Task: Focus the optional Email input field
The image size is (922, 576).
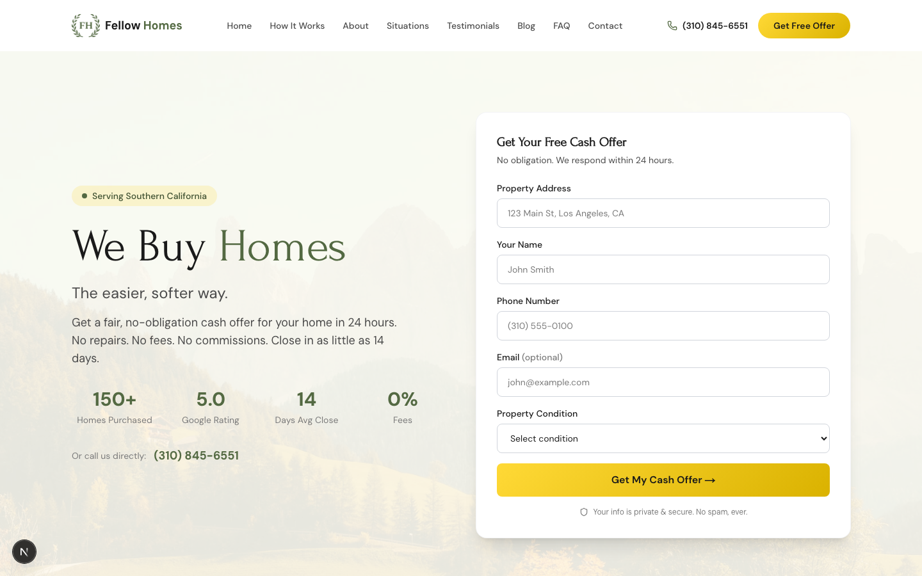Action: point(663,382)
